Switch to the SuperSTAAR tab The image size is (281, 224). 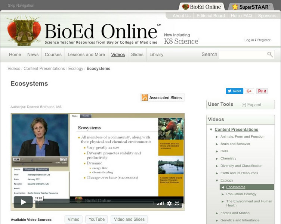pyautogui.click(x=251, y=7)
